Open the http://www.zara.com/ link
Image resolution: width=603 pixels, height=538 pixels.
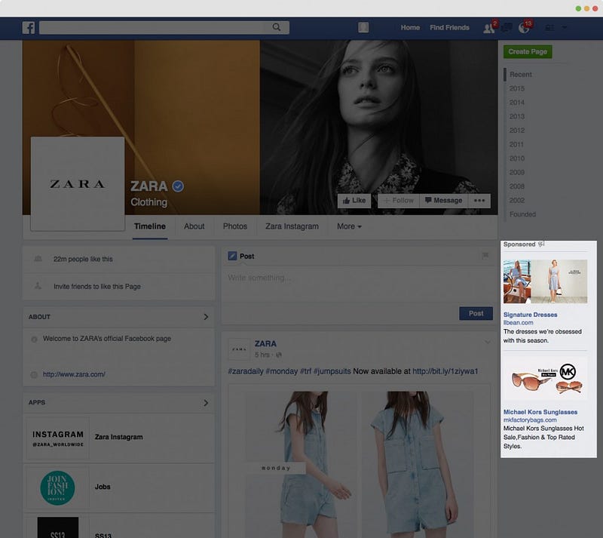click(x=74, y=374)
